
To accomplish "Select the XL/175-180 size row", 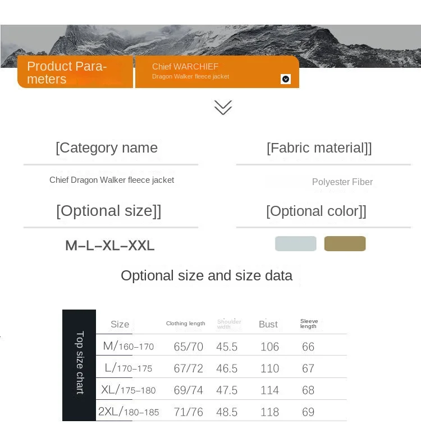I will [128, 390].
